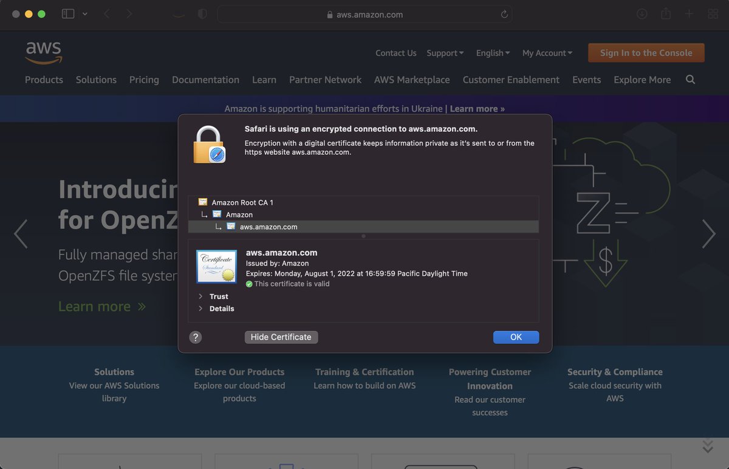Confirm the dialog with OK
This screenshot has height=469, width=729.
click(x=516, y=337)
